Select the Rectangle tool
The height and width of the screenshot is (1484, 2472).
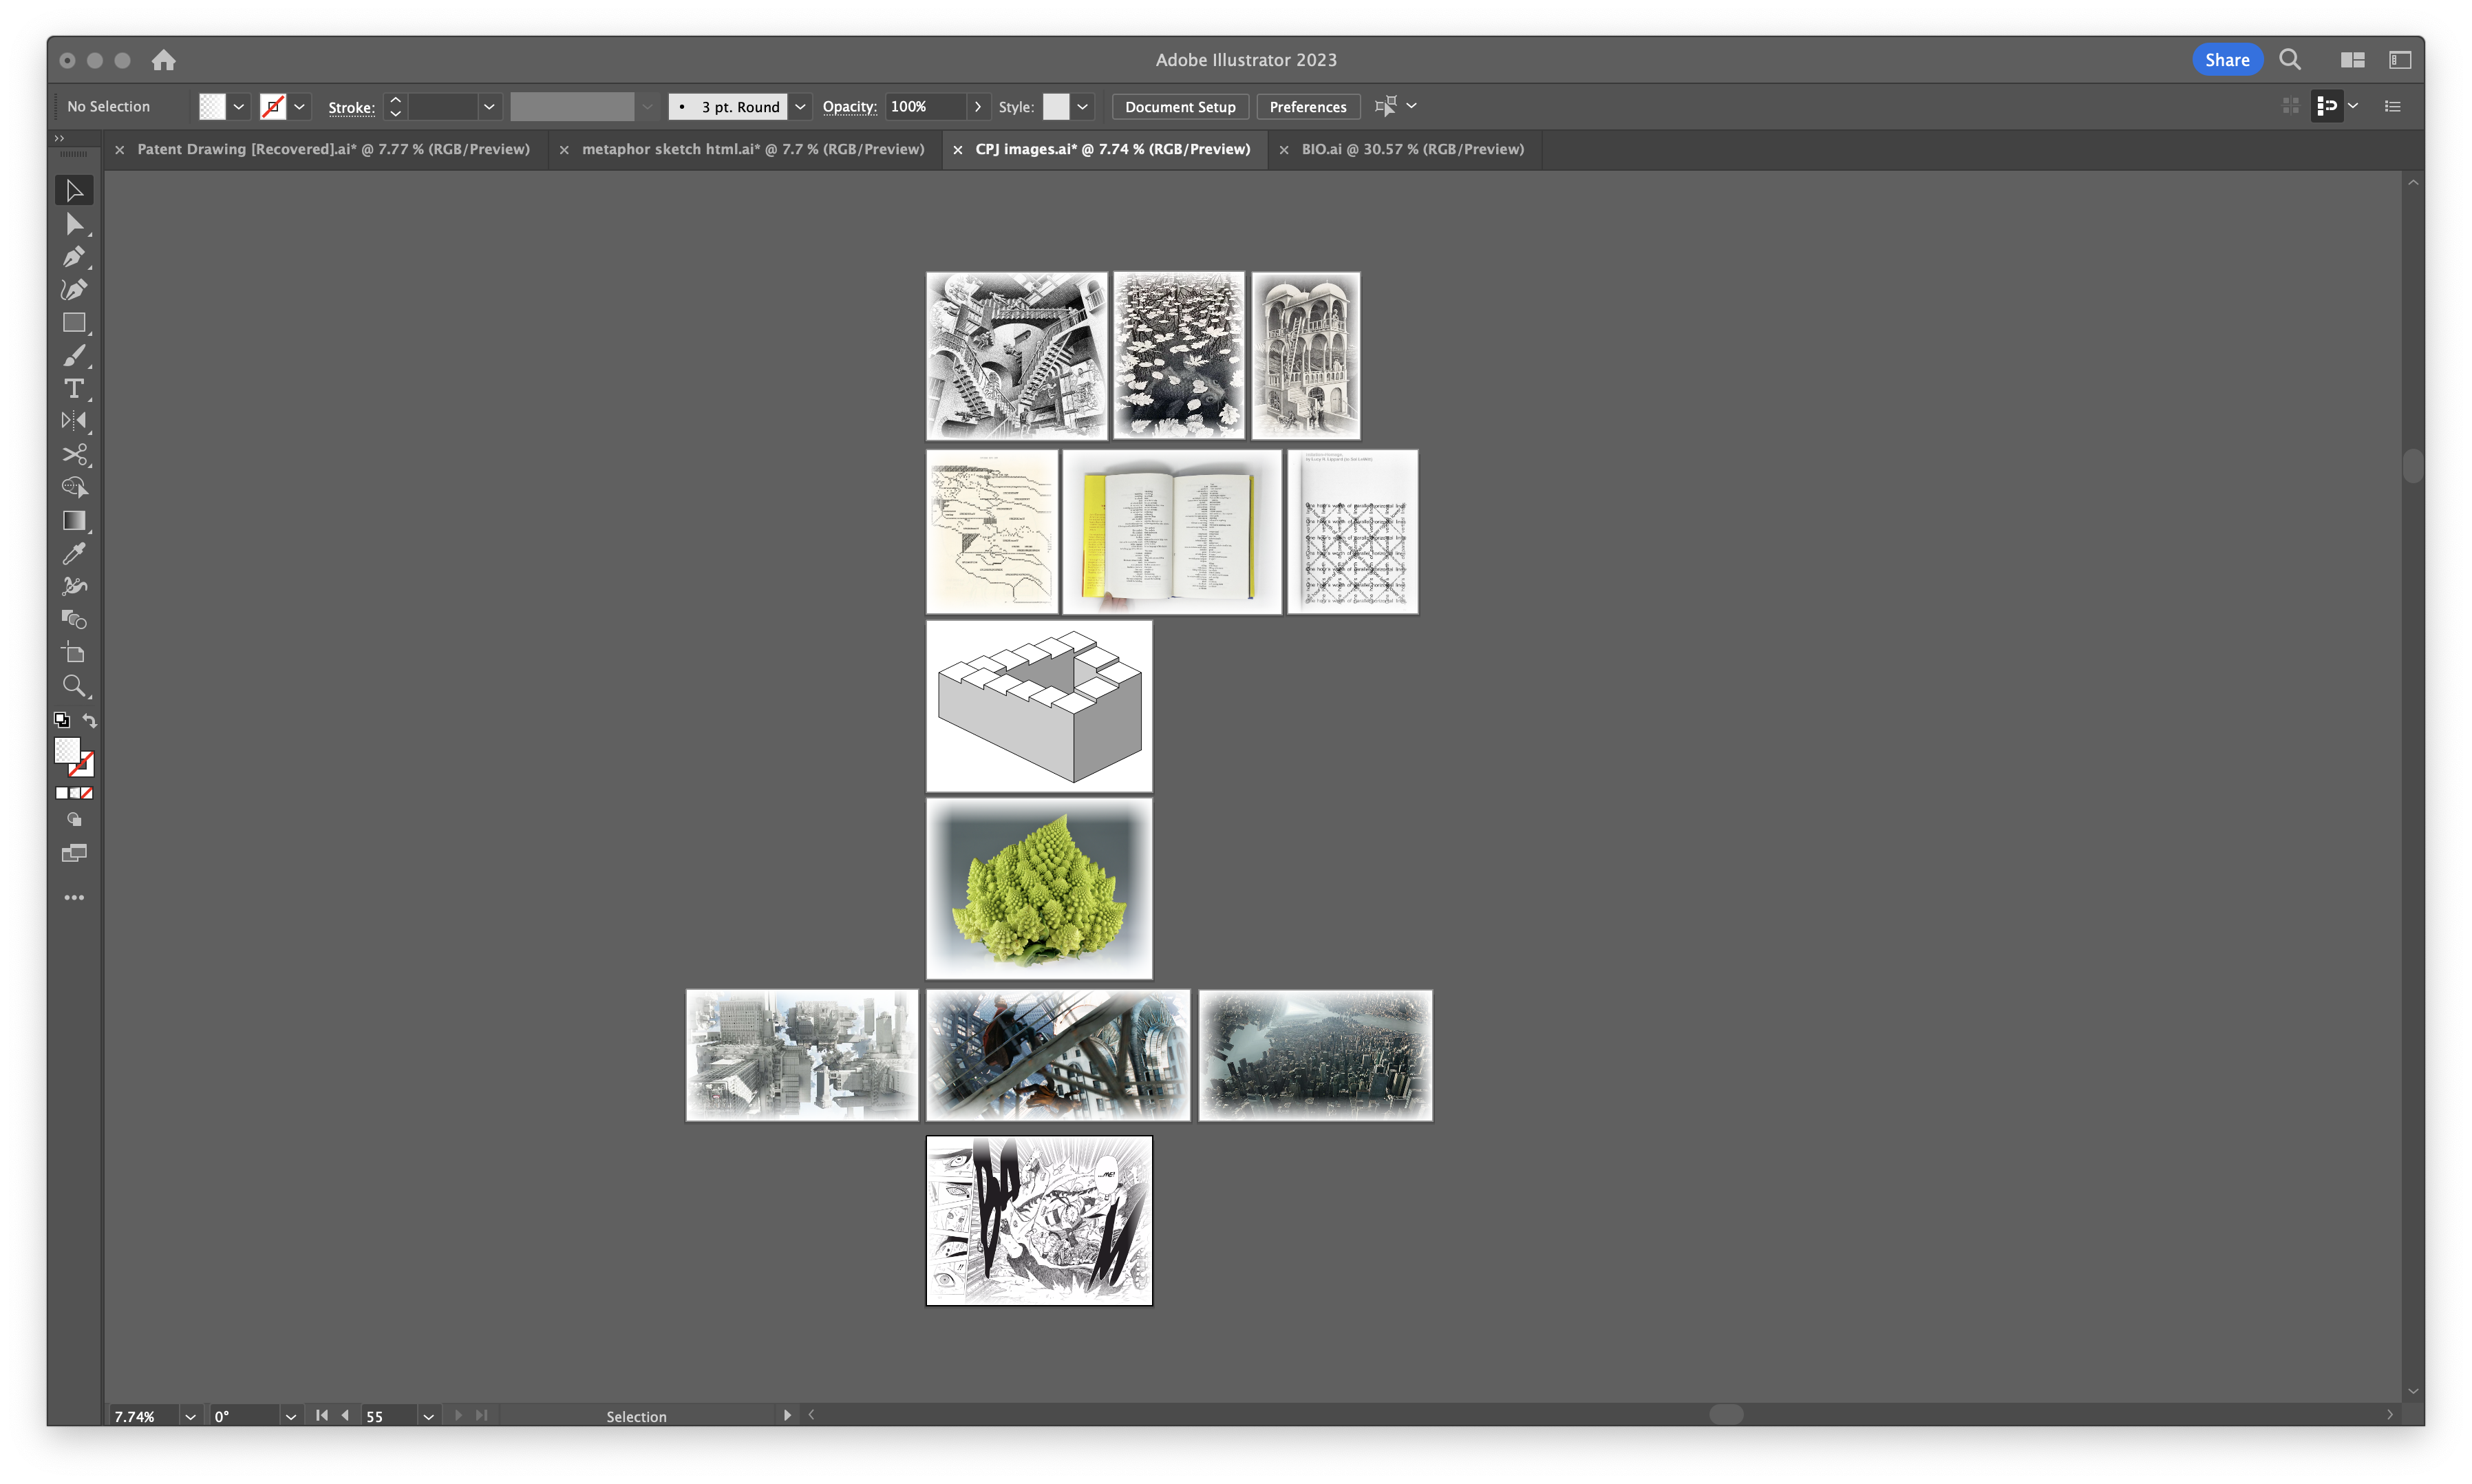74,323
